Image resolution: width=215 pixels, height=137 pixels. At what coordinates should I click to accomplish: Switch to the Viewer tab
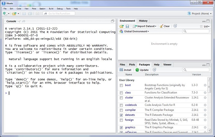(x=167, y=65)
